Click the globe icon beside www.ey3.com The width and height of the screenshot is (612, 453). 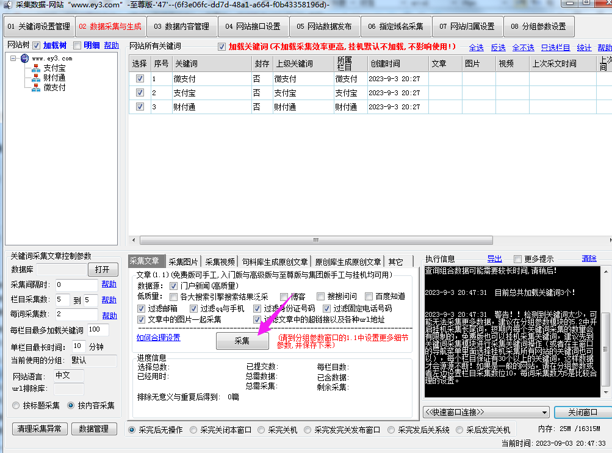coord(24,58)
